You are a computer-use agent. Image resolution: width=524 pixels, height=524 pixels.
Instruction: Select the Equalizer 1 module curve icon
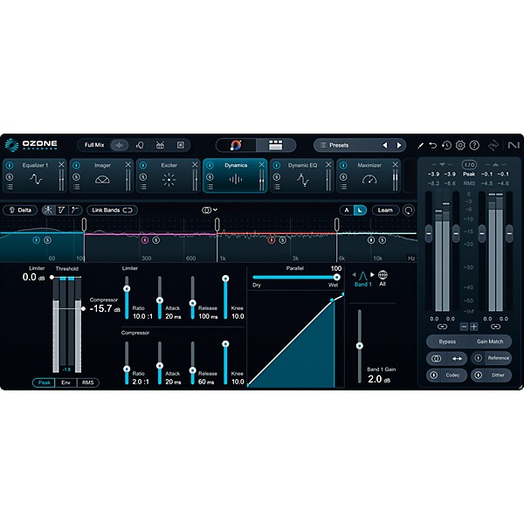click(x=36, y=179)
